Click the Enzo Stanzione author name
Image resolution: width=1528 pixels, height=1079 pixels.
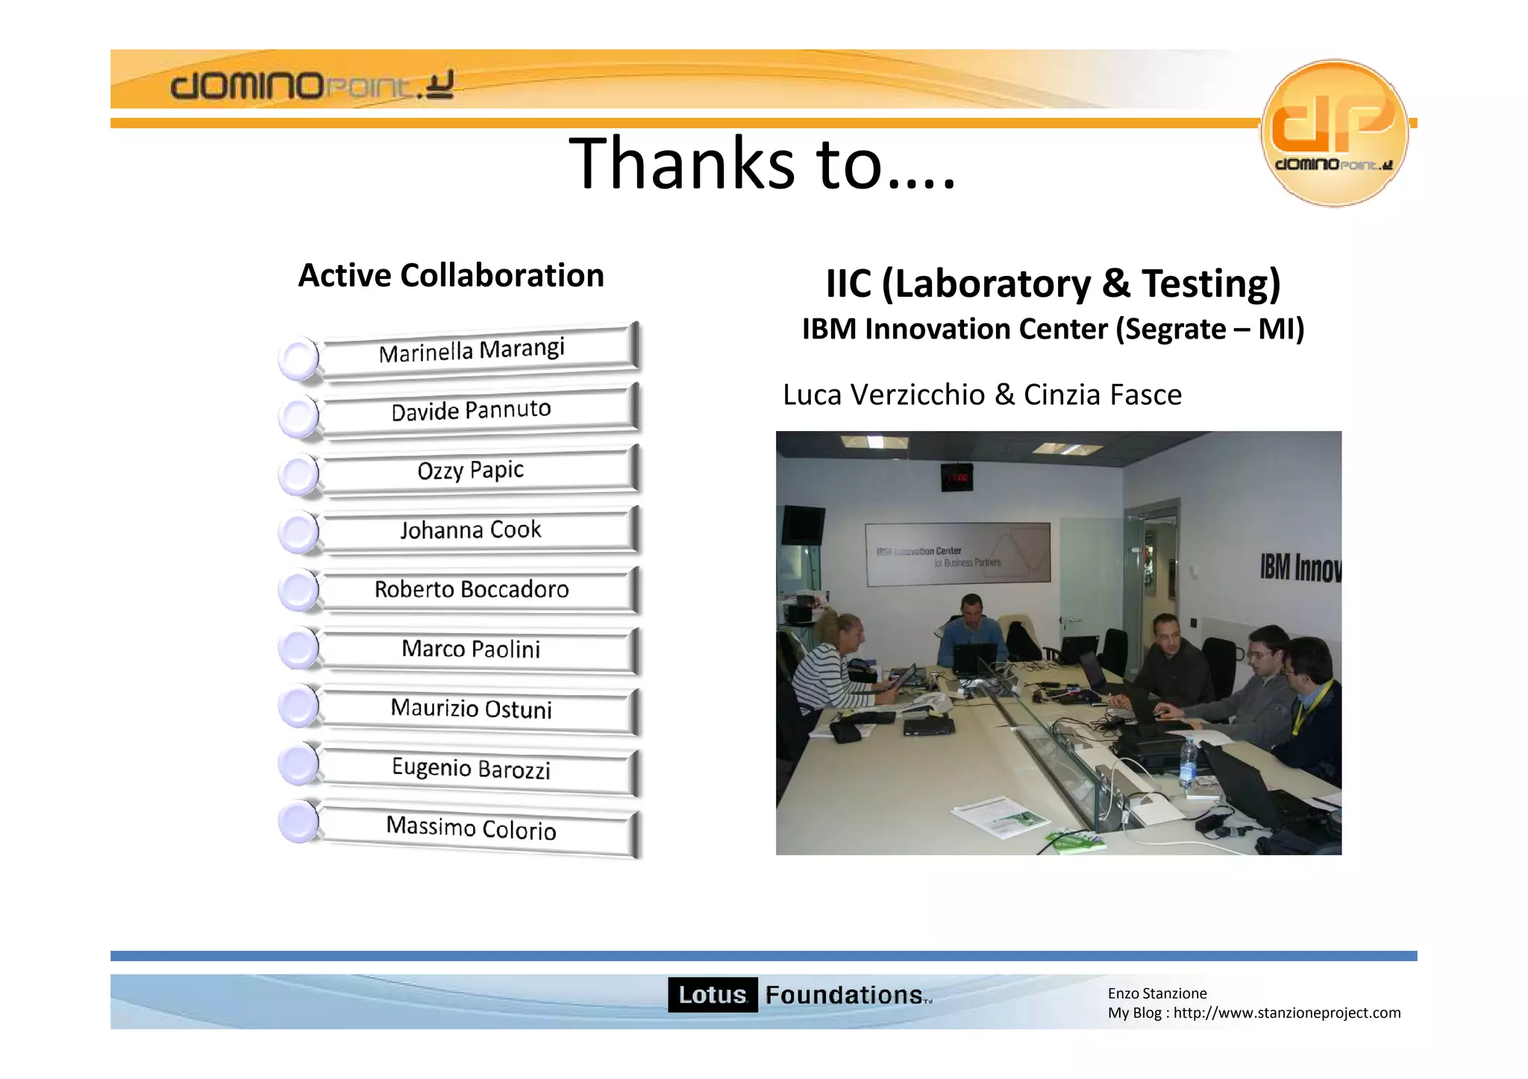click(1156, 993)
